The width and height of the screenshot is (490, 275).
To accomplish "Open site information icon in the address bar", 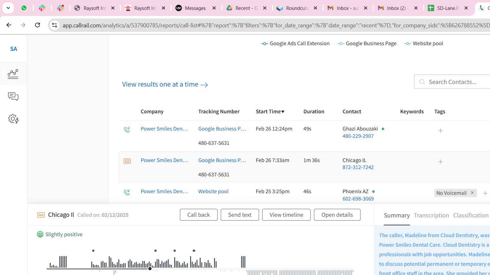I will [55, 25].
